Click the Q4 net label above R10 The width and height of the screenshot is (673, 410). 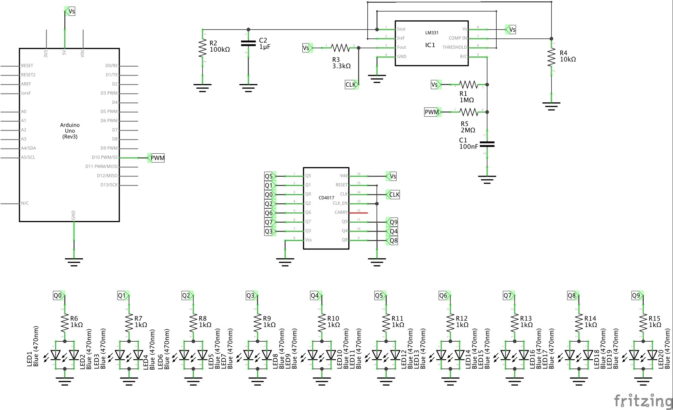coord(316,295)
